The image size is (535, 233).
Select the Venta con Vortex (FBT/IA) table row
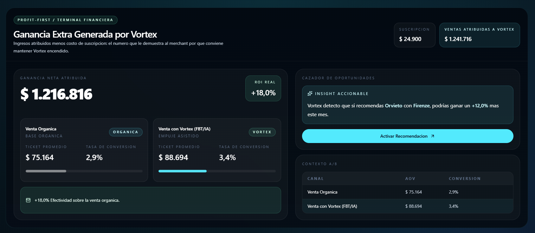[408, 206]
